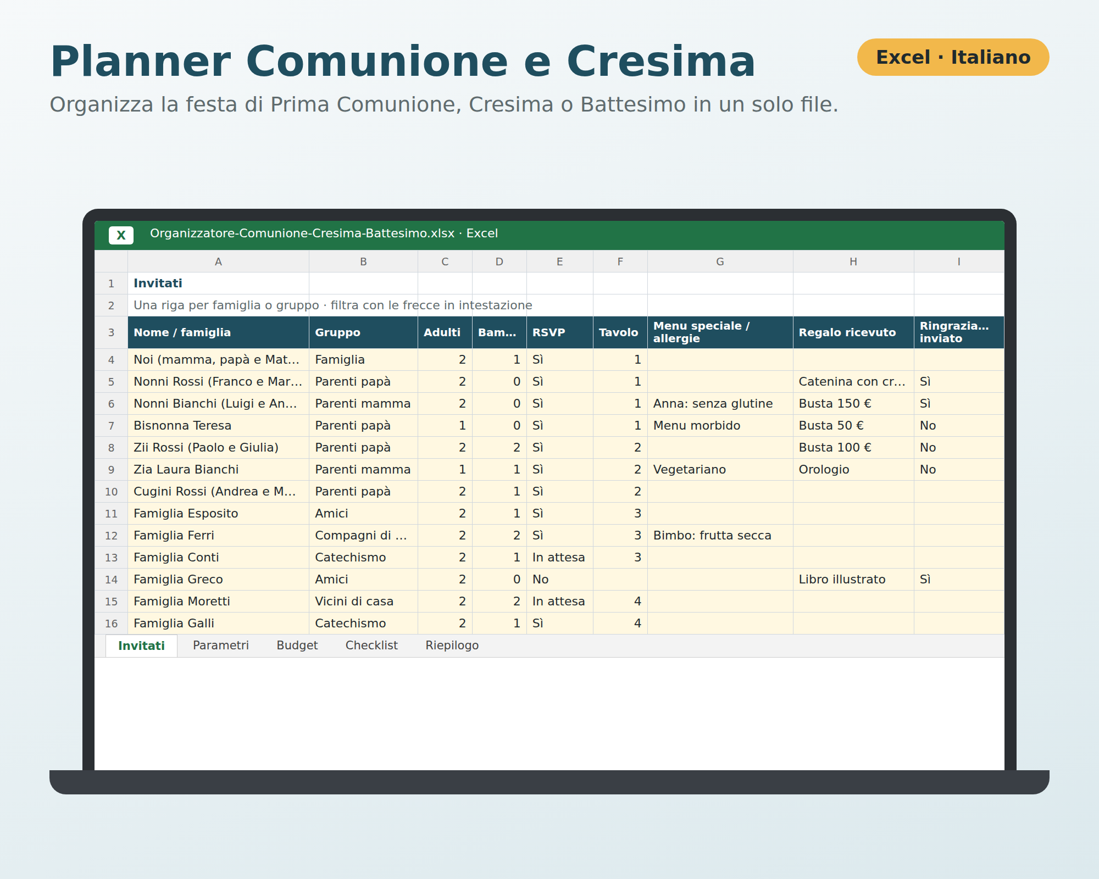Click the 'Regalo ricevuto' header cell
1099x879 pixels.
(853, 332)
